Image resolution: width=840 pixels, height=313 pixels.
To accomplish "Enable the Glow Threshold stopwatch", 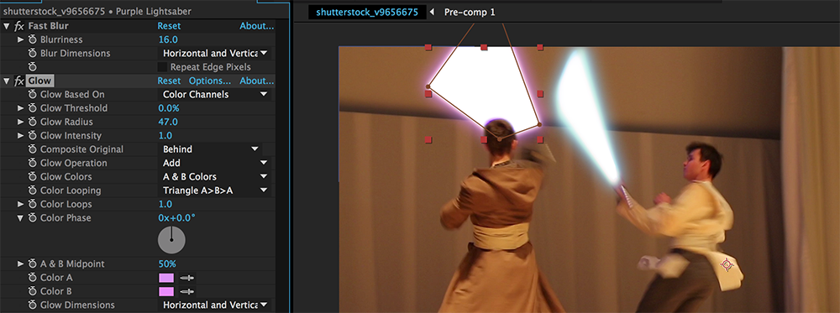I will pos(32,108).
